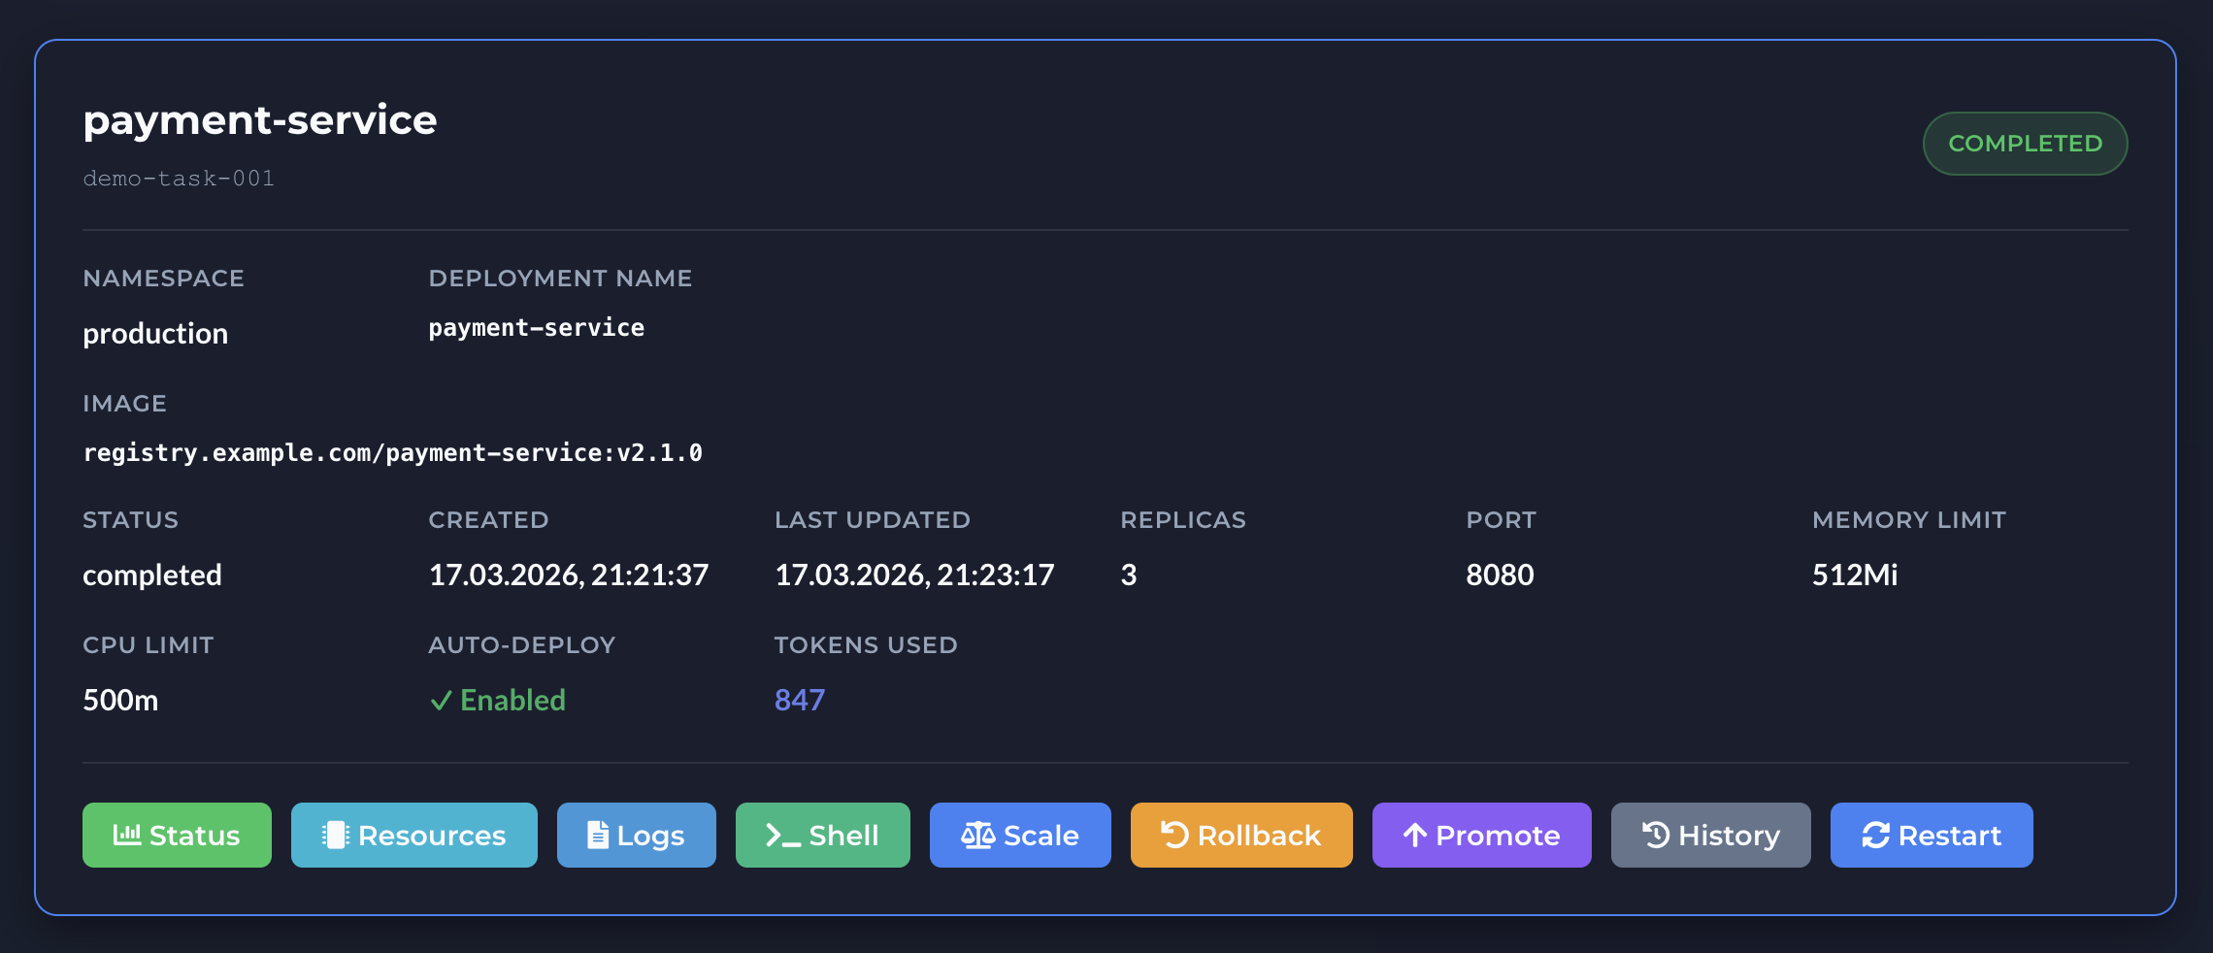Screen dimensions: 2213x953
Task: Click the COMPLETED status pill
Action: click(x=2025, y=143)
